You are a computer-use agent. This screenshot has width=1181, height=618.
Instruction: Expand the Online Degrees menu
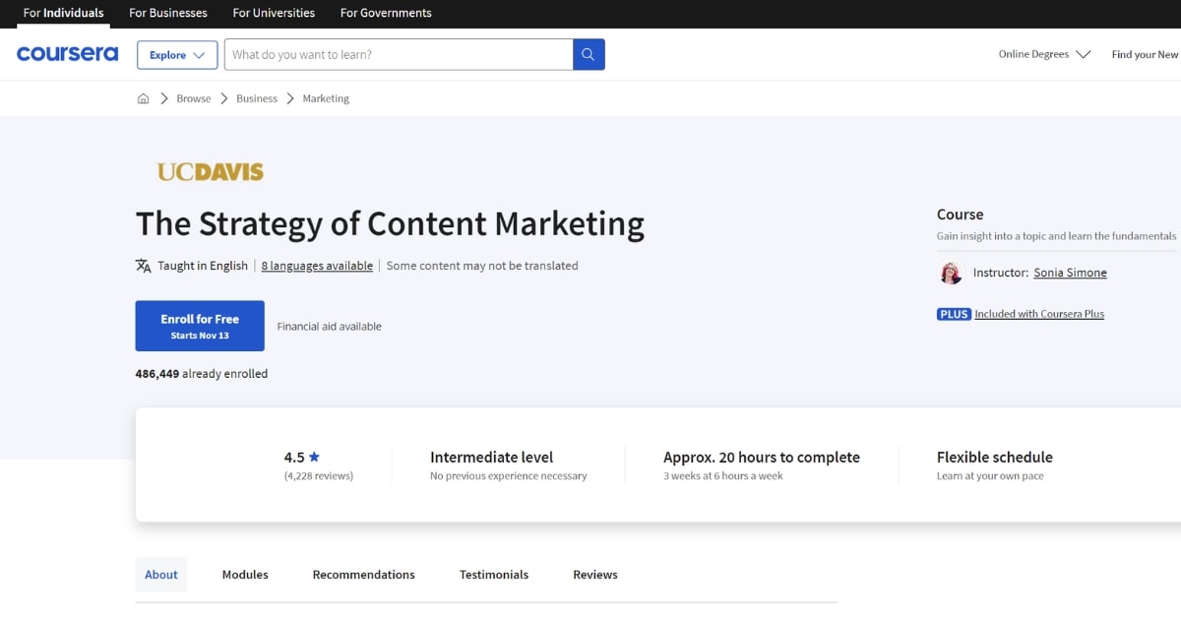coord(1044,54)
